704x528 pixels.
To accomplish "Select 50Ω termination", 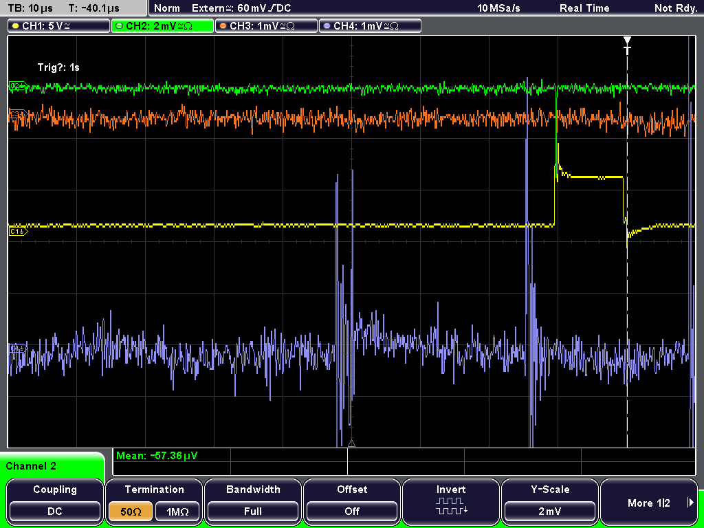I will point(131,511).
